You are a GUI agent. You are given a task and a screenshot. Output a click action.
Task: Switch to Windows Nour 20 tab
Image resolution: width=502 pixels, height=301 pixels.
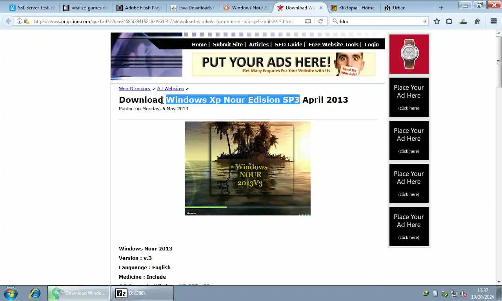tap(246, 7)
